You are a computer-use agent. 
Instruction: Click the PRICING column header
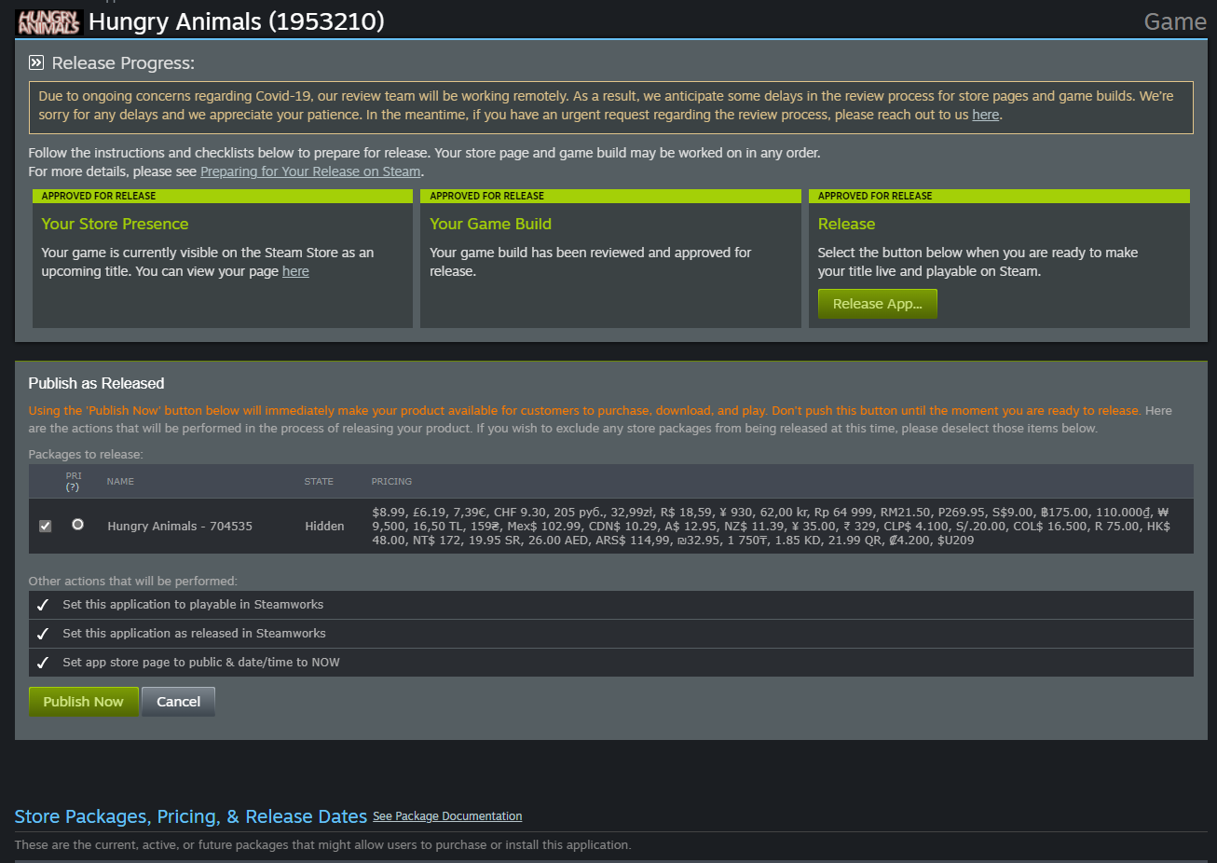pos(391,482)
